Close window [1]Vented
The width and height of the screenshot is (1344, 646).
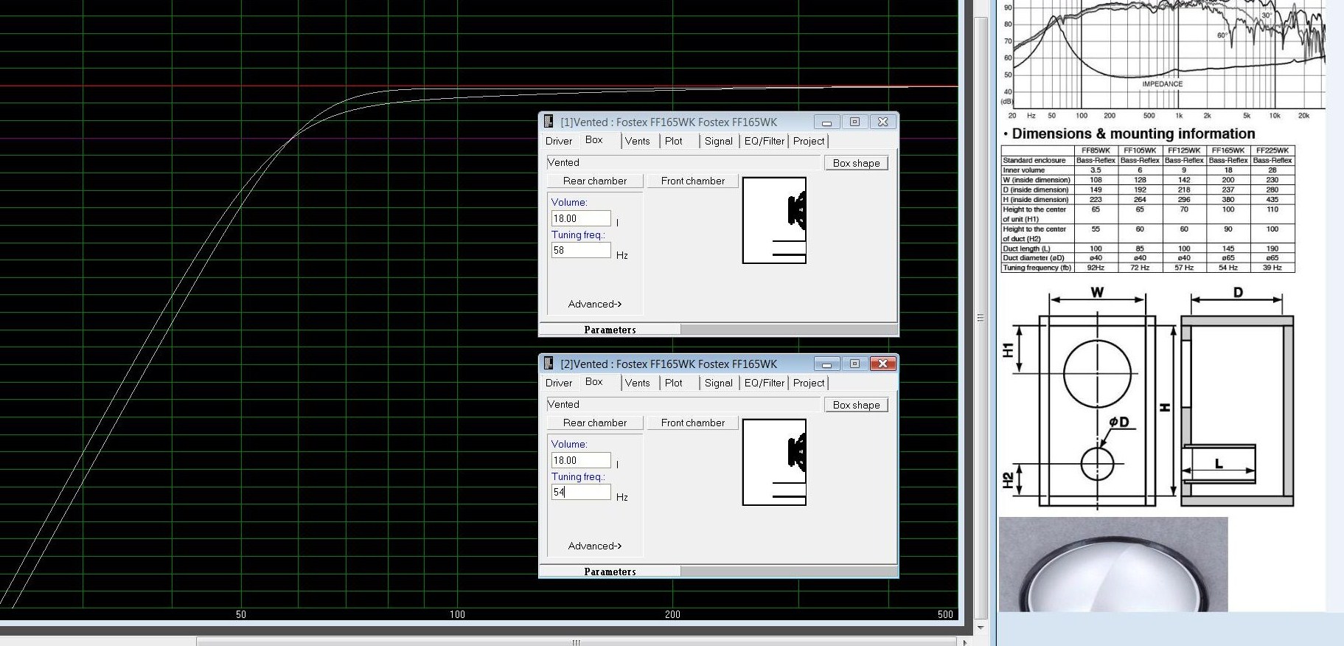click(882, 122)
